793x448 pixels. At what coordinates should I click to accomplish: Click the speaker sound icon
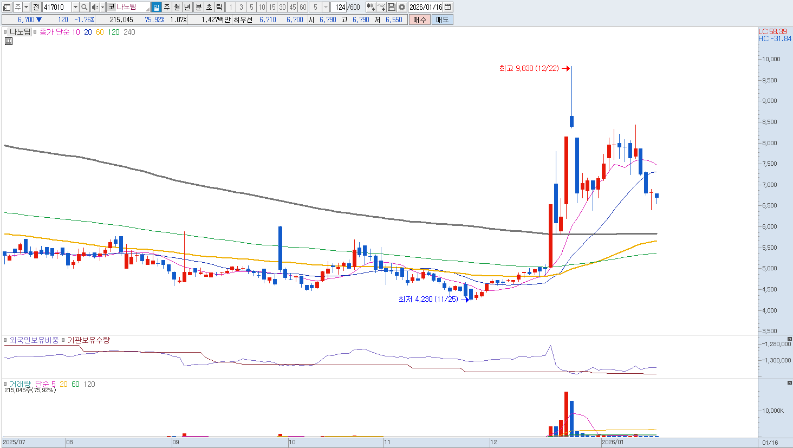pos(95,7)
